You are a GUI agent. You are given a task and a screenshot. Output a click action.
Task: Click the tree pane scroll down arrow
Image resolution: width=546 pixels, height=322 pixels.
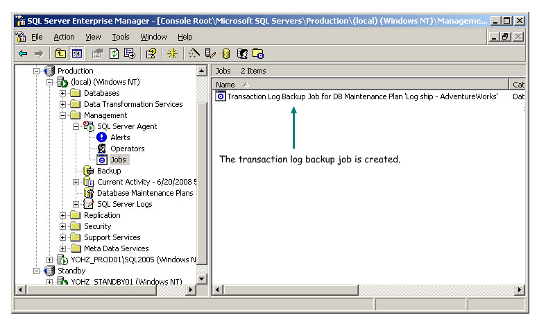202,279
